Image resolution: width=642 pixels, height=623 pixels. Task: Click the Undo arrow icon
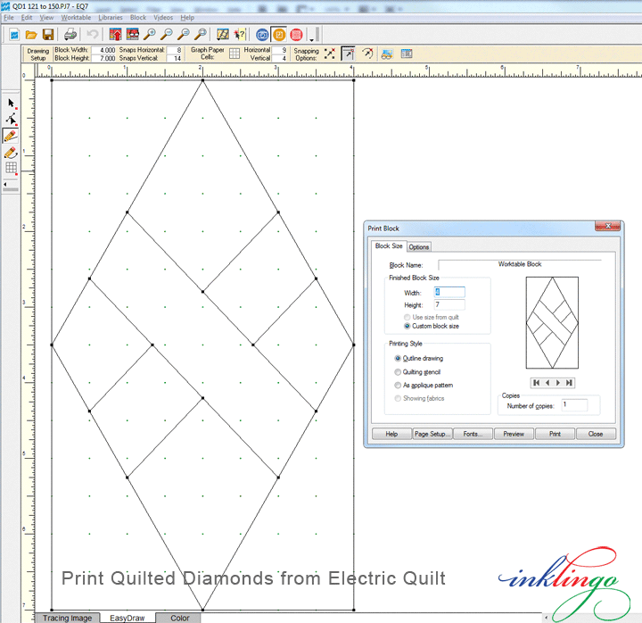point(92,35)
